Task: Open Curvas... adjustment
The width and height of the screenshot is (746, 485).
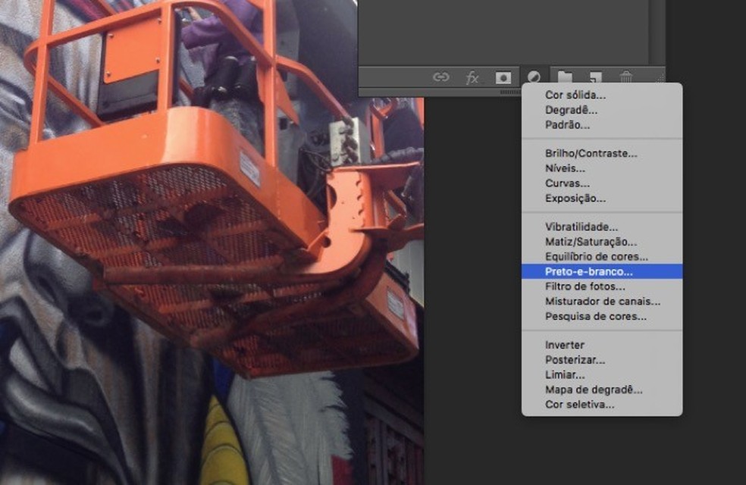Action: (x=602, y=183)
